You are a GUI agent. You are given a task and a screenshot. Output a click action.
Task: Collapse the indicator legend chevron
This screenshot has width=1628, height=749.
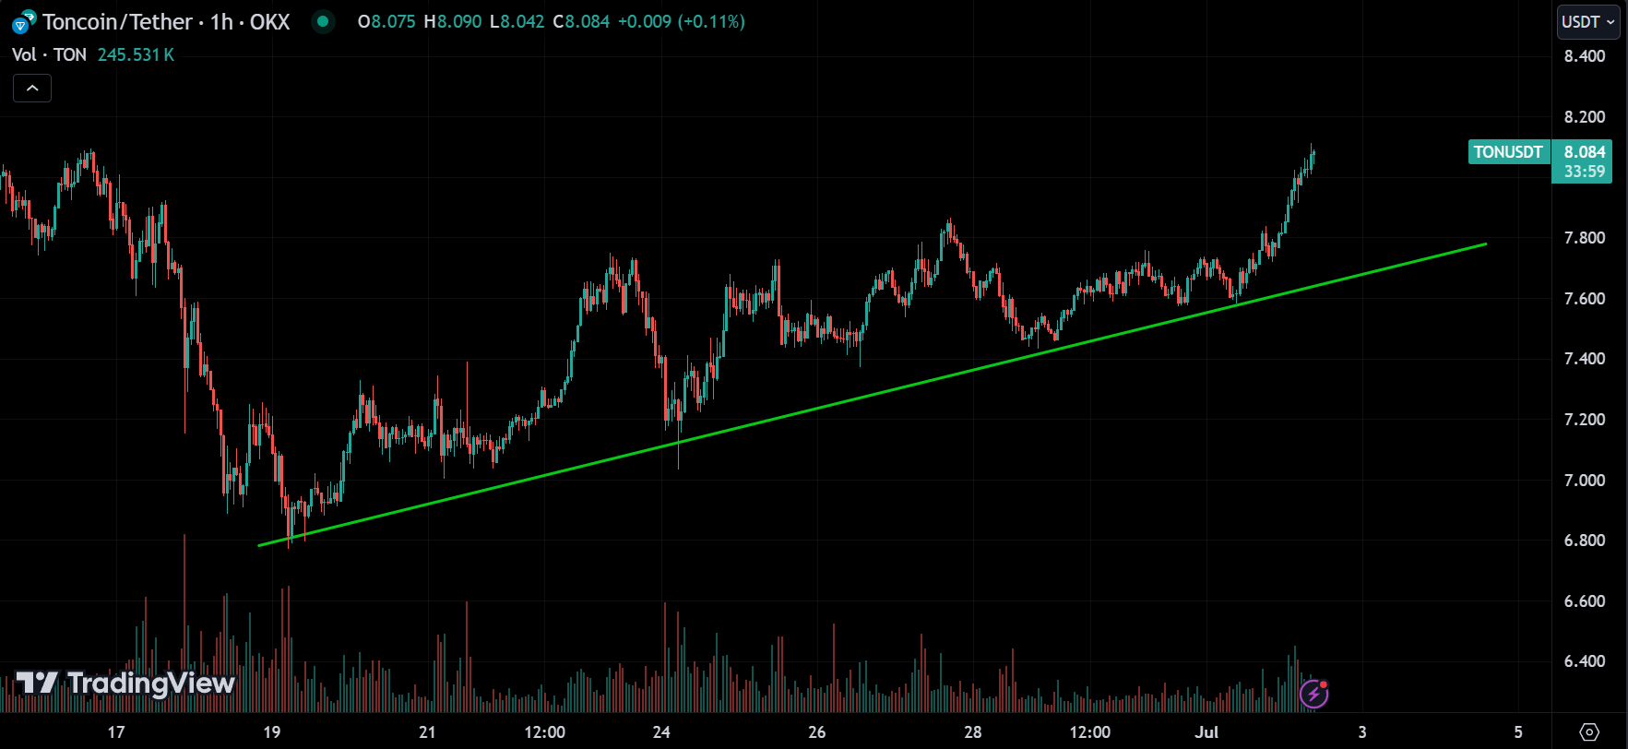tap(32, 89)
